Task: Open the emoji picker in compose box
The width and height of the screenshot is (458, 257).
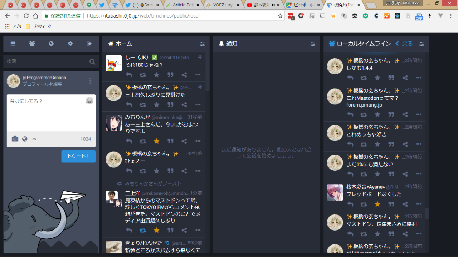Action: tap(89, 101)
